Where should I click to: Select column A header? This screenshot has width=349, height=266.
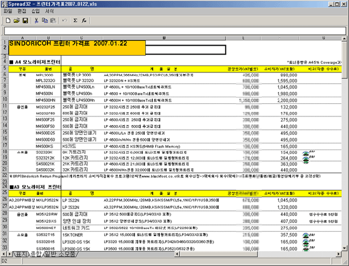22,38
